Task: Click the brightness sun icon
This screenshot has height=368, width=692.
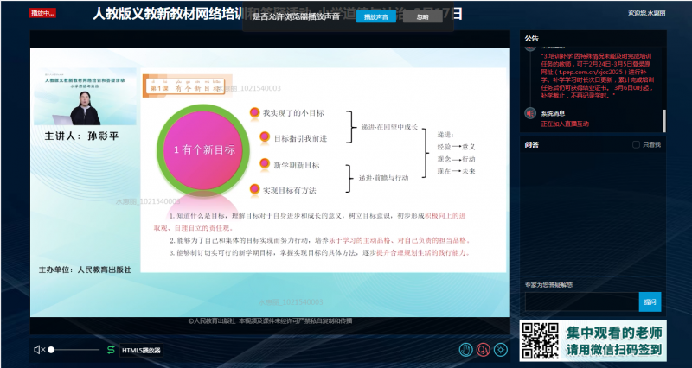Action: click(501, 350)
